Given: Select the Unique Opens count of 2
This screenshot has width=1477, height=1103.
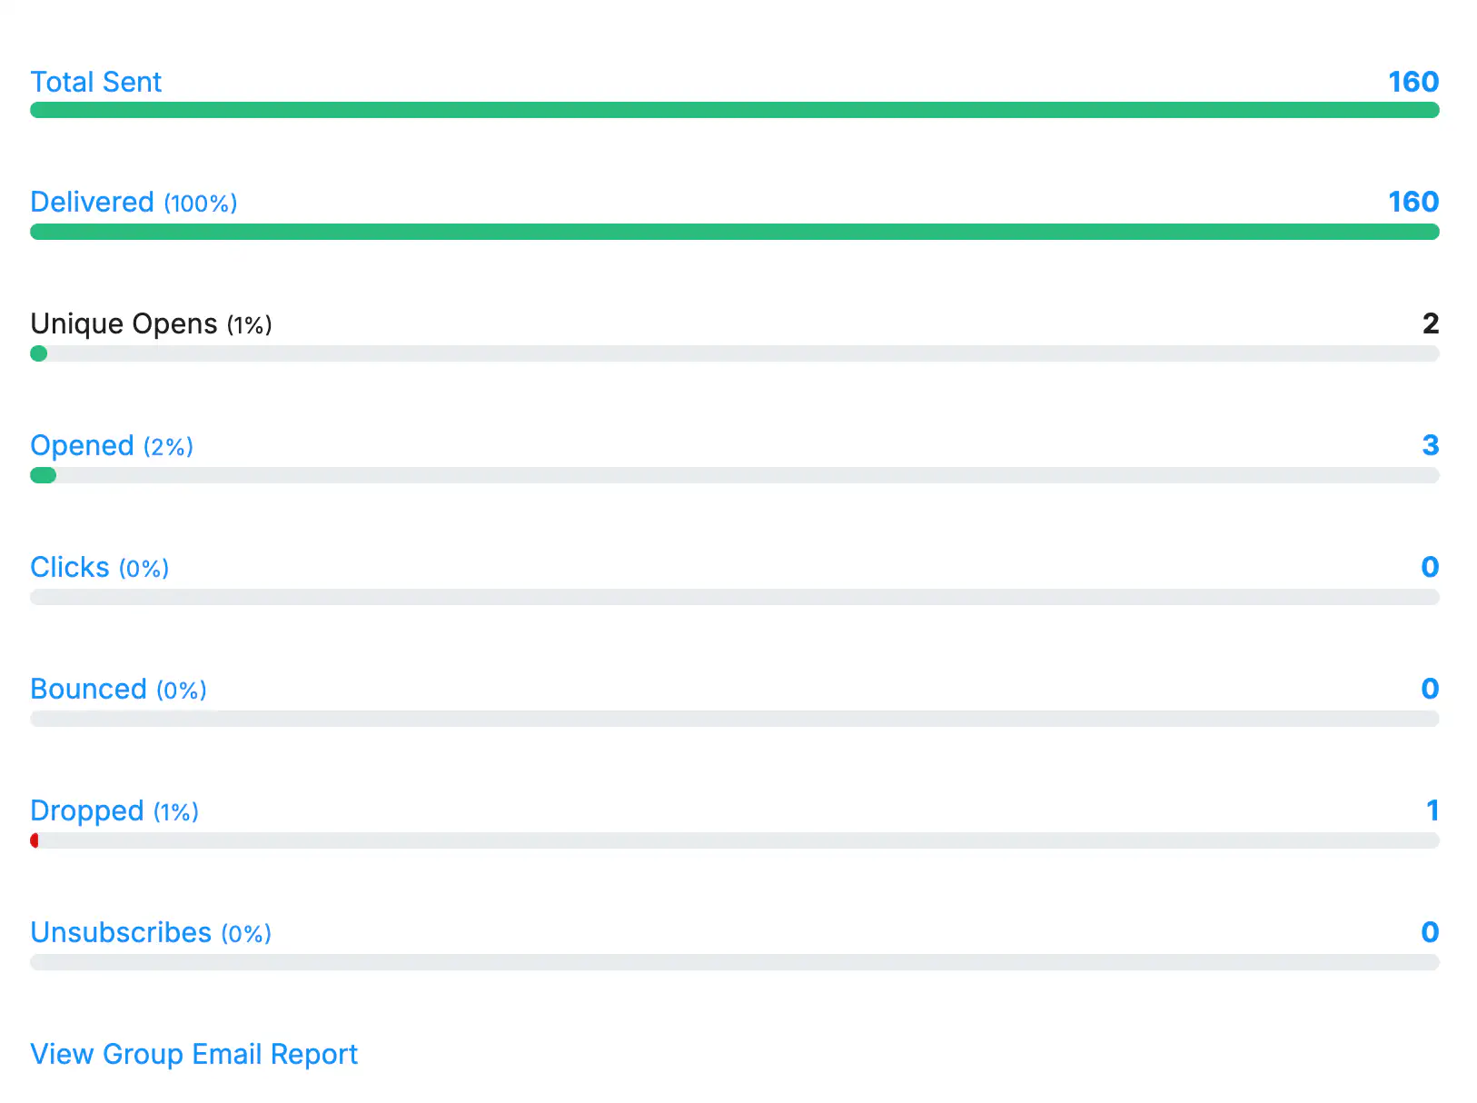Looking at the screenshot, I should tap(1430, 323).
